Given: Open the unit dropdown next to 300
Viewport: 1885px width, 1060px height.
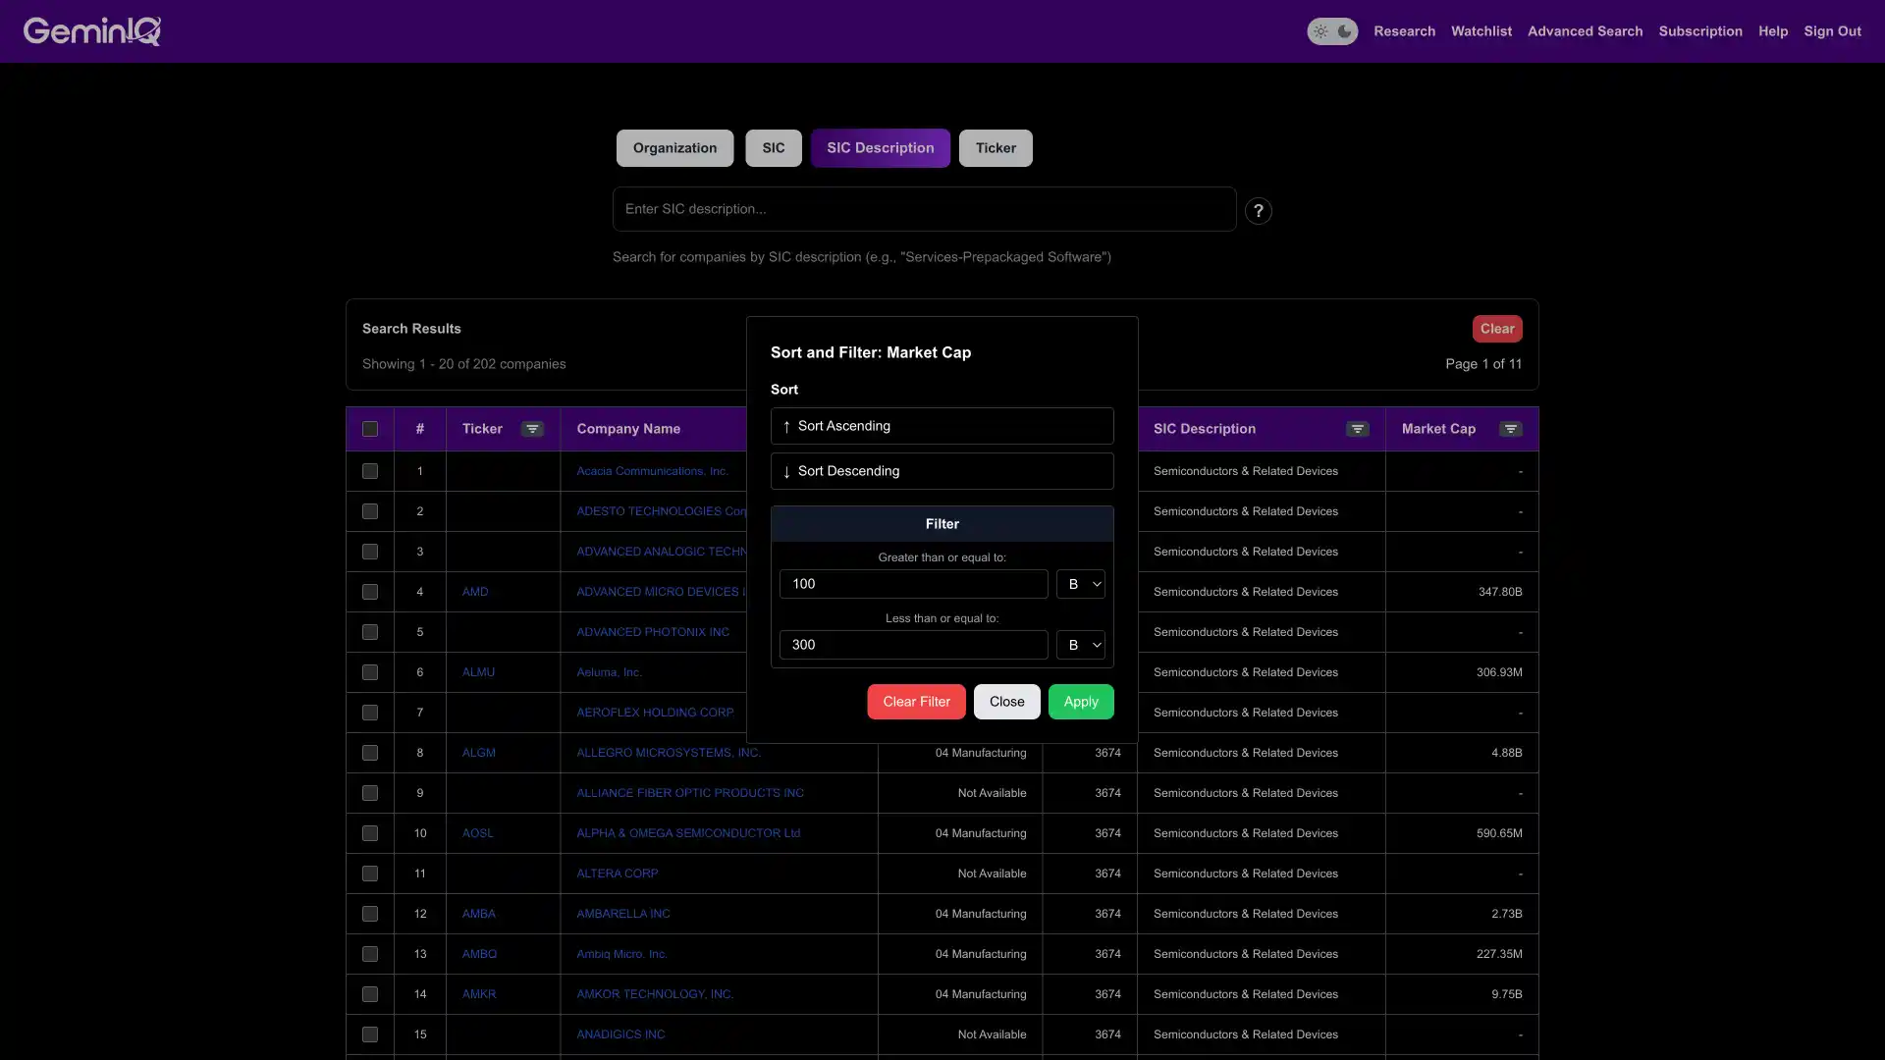Looking at the screenshot, I should coord(1080,645).
